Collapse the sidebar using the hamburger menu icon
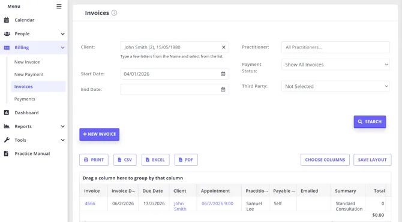Screen dimensions: 402x222 click(59, 7)
